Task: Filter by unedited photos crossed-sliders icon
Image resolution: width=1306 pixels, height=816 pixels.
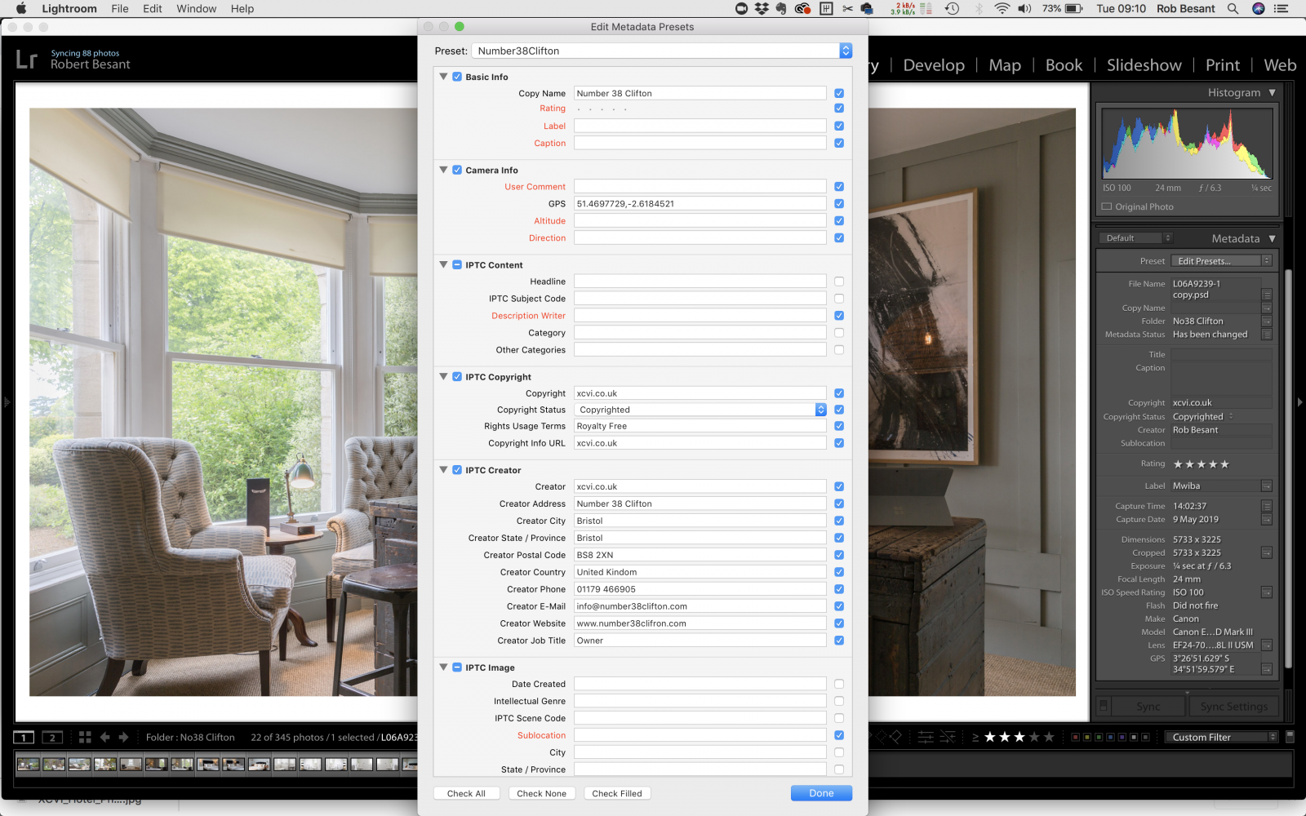Action: 948,737
